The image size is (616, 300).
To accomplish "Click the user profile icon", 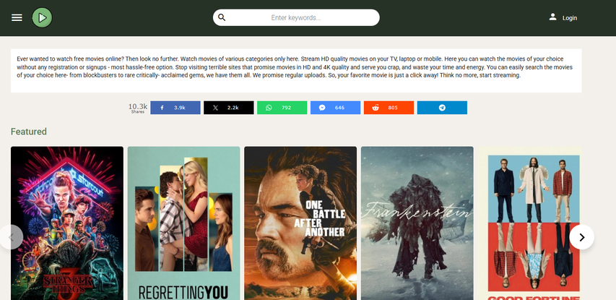I will tap(552, 17).
